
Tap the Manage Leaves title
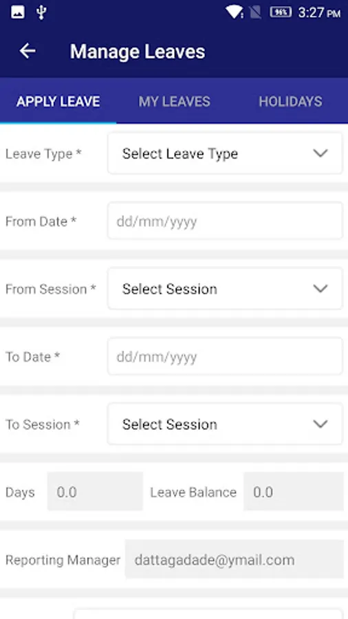(x=138, y=52)
